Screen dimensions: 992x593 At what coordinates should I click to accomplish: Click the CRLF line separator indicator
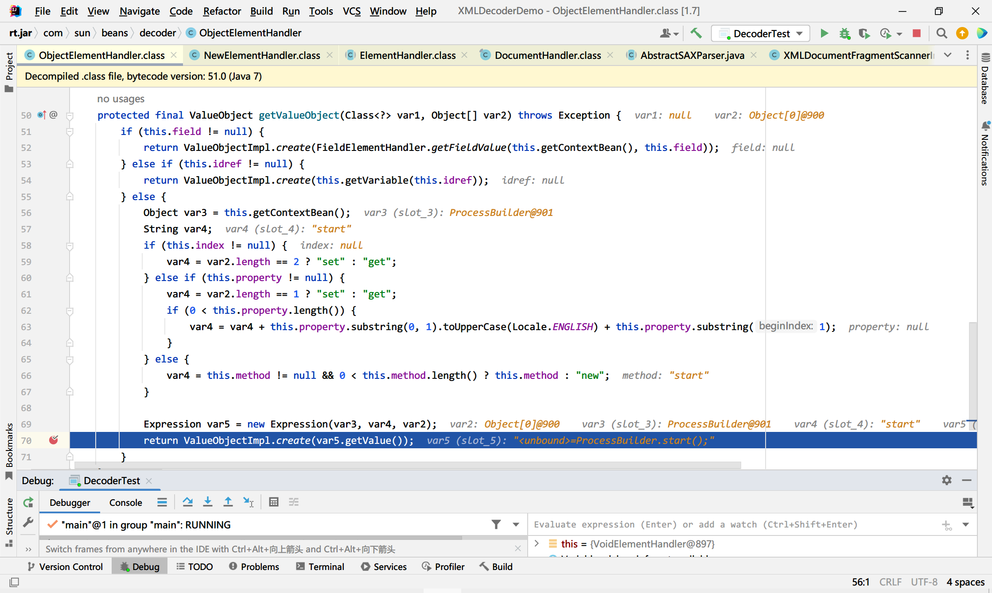(x=890, y=582)
